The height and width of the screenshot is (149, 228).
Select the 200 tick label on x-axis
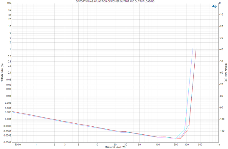click(176, 145)
